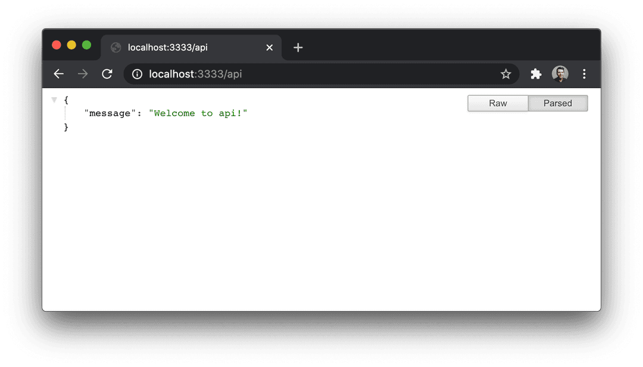Click the forward navigation arrow
This screenshot has width=643, height=367.
[x=83, y=74]
